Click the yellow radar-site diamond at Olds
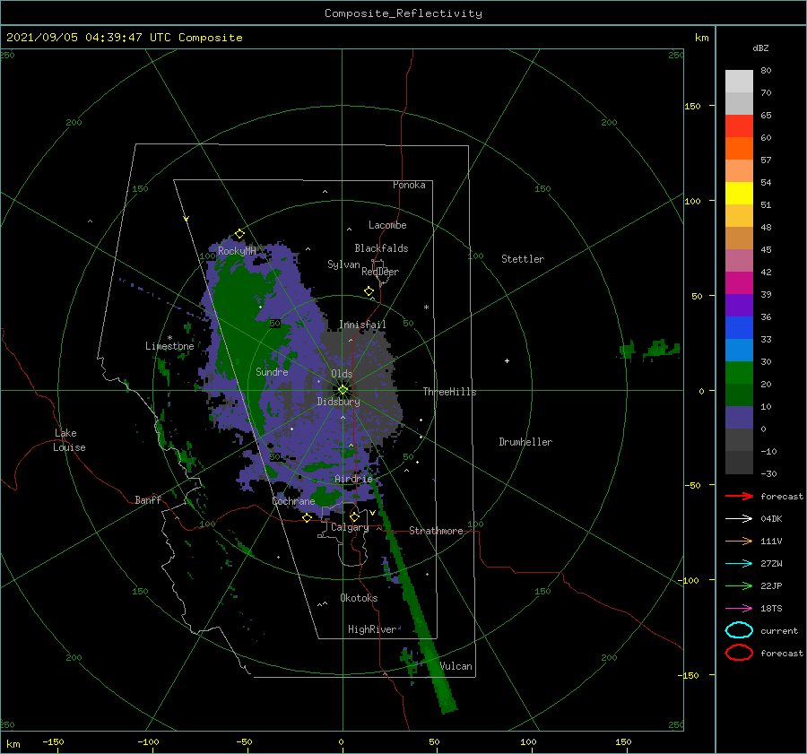807x754 pixels. click(x=343, y=390)
